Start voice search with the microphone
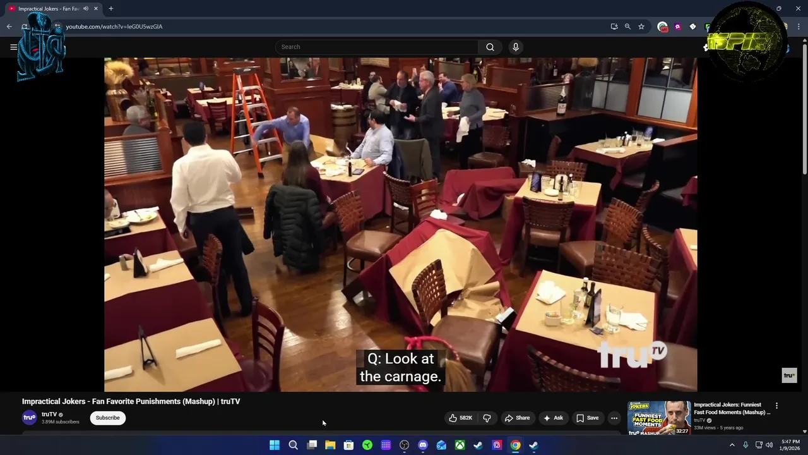This screenshot has width=808, height=455. tap(516, 47)
